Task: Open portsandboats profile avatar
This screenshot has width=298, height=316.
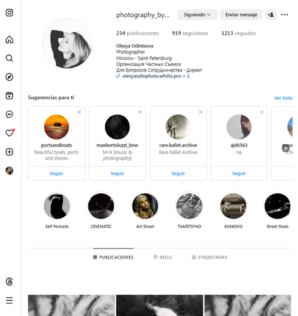Action: pyautogui.click(x=56, y=127)
